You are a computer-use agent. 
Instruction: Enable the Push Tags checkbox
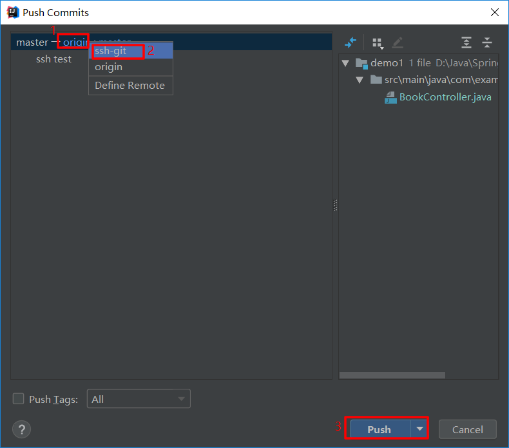(x=18, y=398)
